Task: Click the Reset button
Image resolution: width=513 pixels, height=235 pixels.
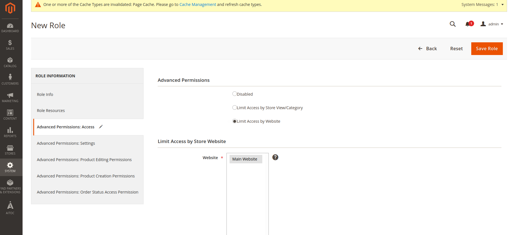Action: 456,49
